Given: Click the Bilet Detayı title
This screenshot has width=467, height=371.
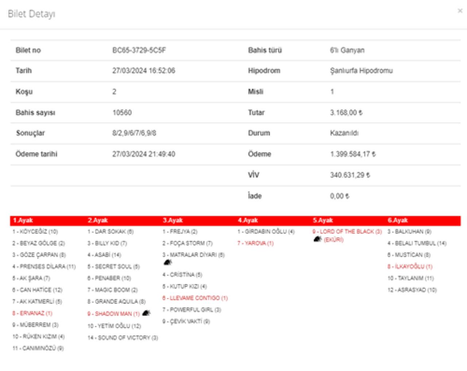Looking at the screenshot, I should coord(32,14).
